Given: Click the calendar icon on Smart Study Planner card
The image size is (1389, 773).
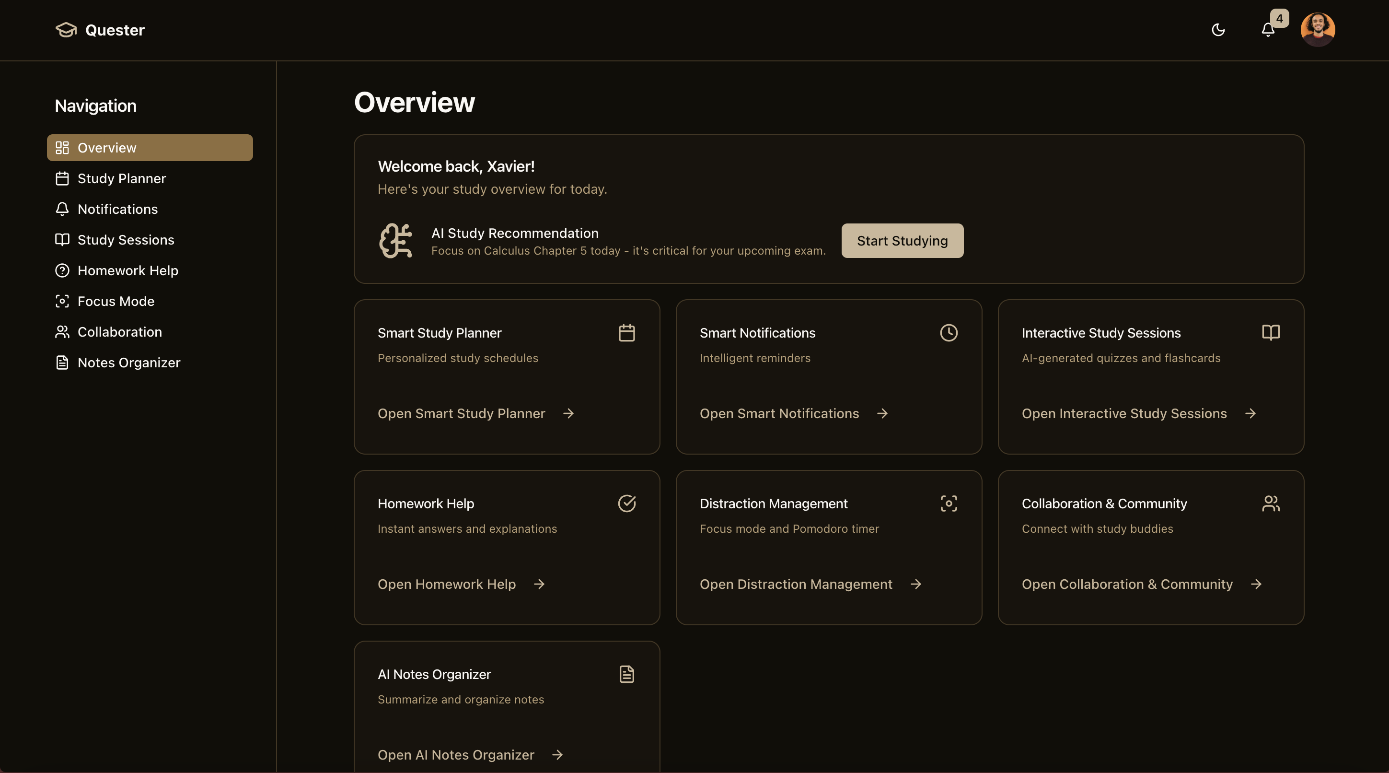Looking at the screenshot, I should [x=626, y=333].
